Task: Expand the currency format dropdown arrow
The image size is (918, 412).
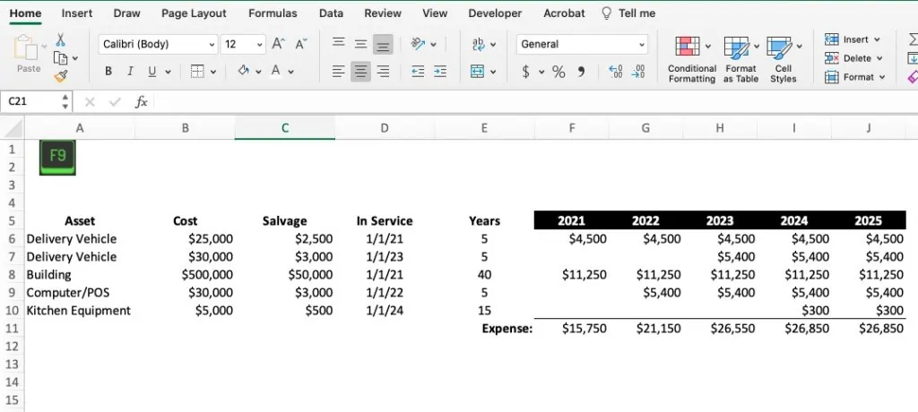Action: point(541,72)
